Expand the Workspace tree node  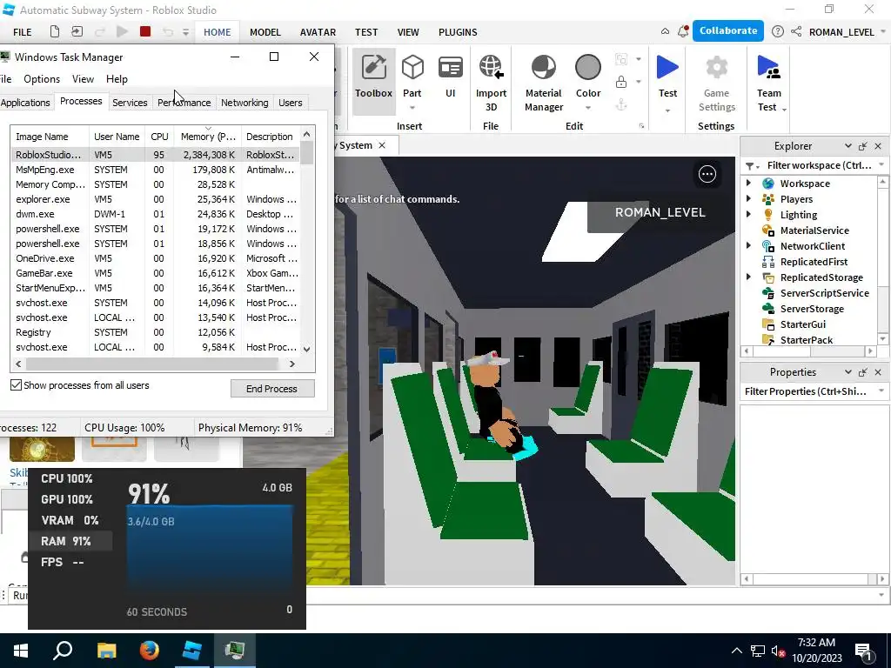click(748, 183)
